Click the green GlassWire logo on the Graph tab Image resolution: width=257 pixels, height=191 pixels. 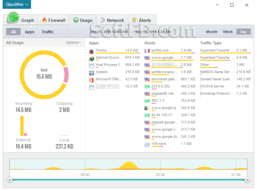(x=13, y=17)
